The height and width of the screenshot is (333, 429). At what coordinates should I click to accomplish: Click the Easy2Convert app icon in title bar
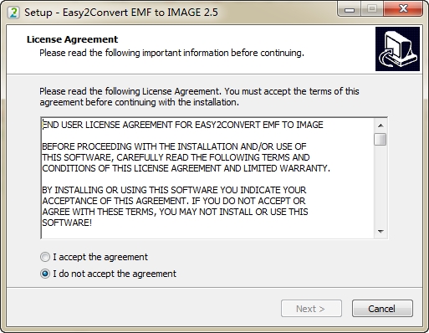(x=13, y=13)
